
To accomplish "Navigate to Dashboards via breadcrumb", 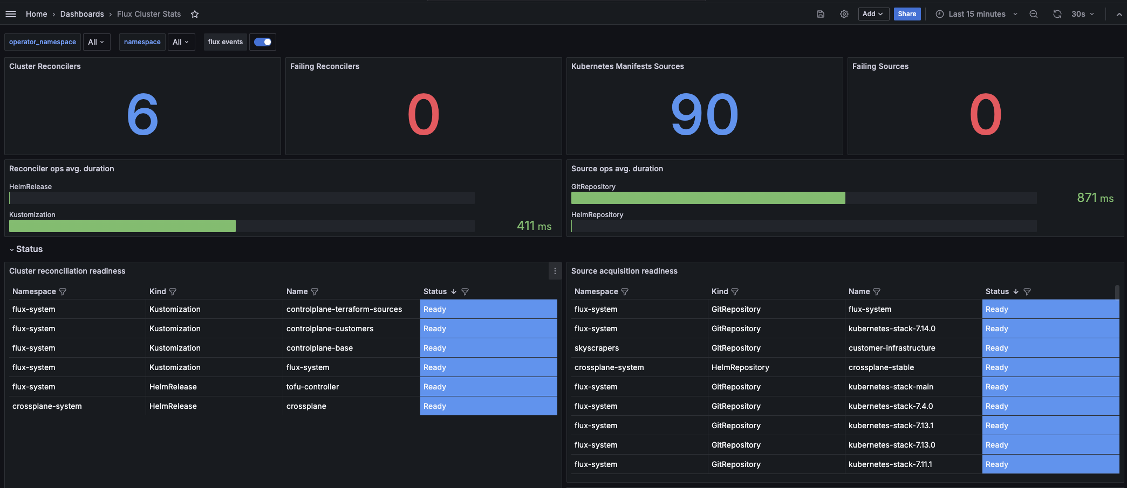I will pyautogui.click(x=82, y=14).
